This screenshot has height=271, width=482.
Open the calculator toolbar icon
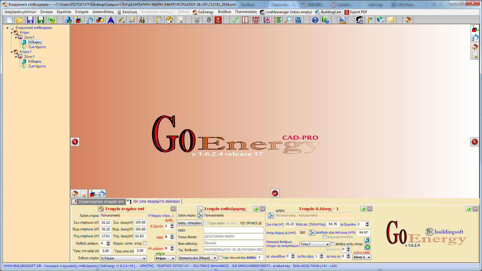coord(197,20)
